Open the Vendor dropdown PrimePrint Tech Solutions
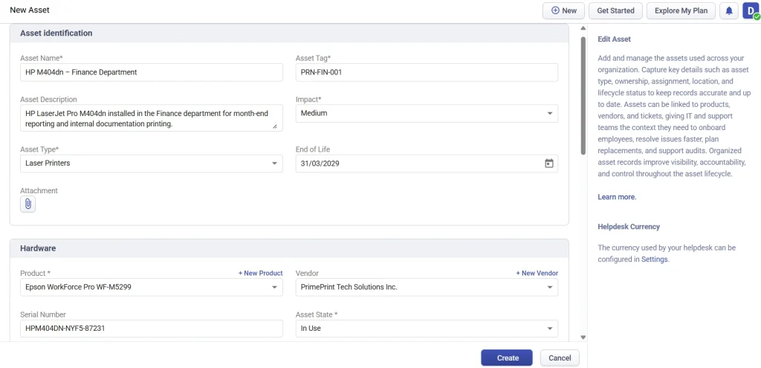The height and width of the screenshot is (368, 761). tap(427, 287)
